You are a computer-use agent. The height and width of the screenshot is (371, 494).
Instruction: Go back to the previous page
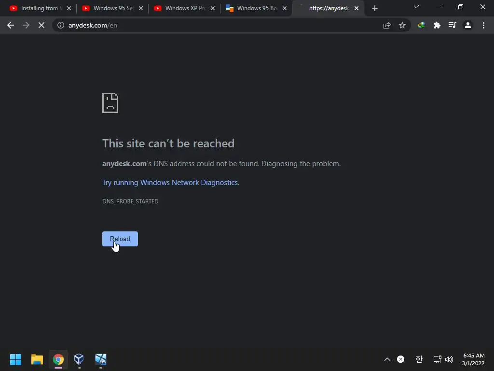tap(11, 25)
